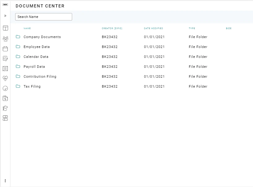Select the time clock icon

point(5,88)
